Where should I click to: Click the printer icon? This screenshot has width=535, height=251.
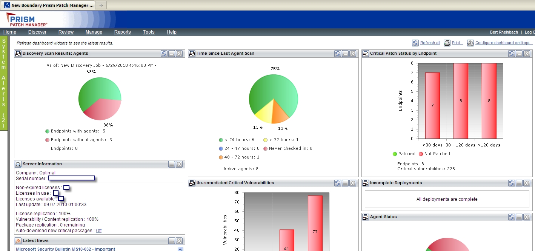click(447, 43)
